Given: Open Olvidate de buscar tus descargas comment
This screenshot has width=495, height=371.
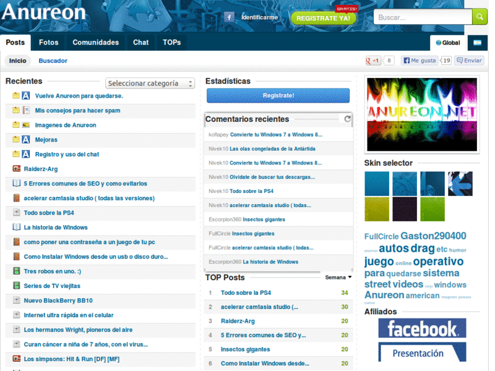Looking at the screenshot, I should pyautogui.click(x=272, y=177).
